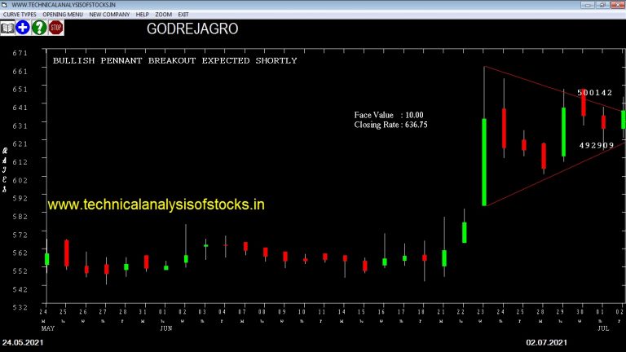This screenshot has height=352, width=626.
Task: Close the window with the red X
Action: (617, 5)
